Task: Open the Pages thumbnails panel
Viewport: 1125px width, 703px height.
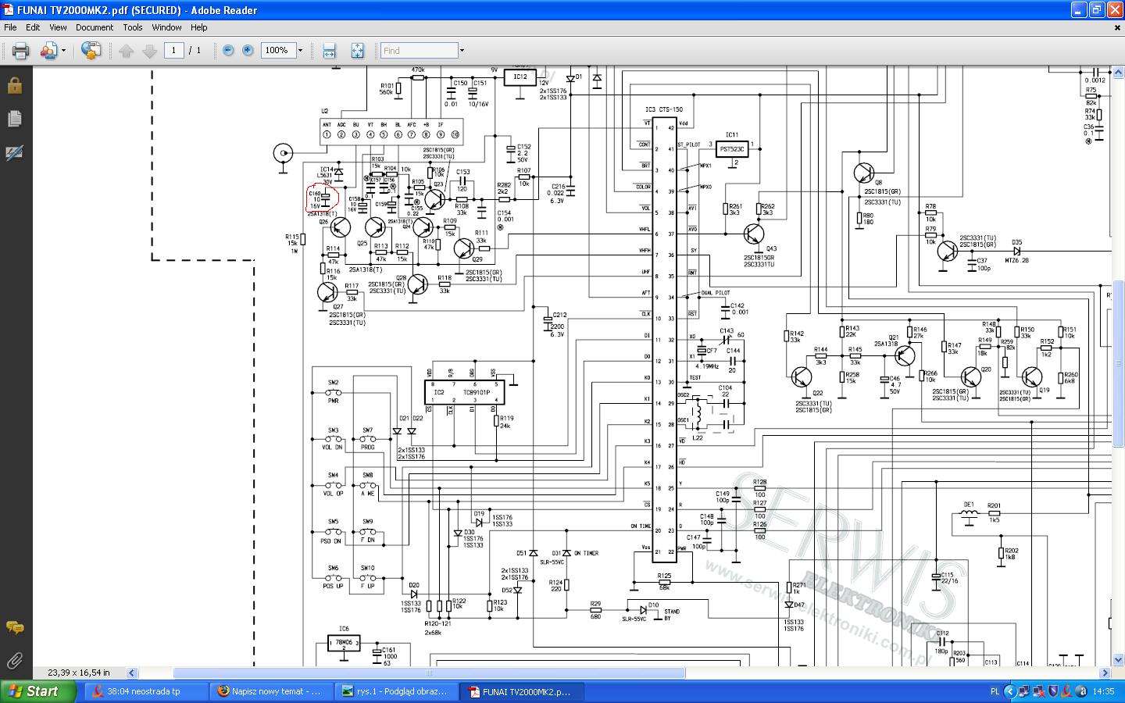Action: coord(14,119)
